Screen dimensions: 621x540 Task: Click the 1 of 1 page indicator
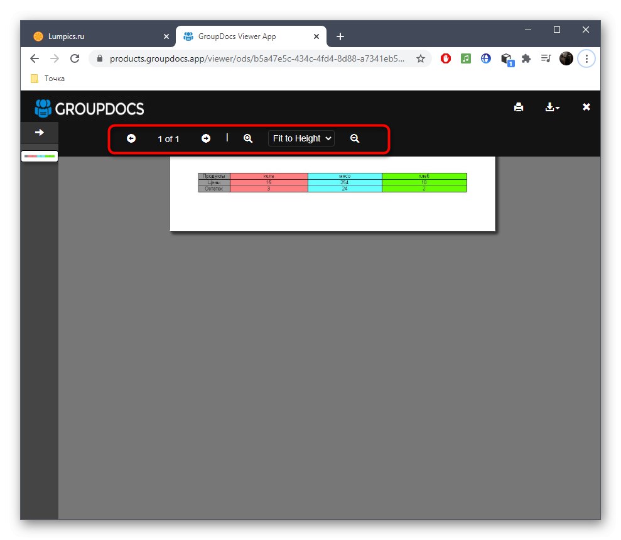[168, 139]
